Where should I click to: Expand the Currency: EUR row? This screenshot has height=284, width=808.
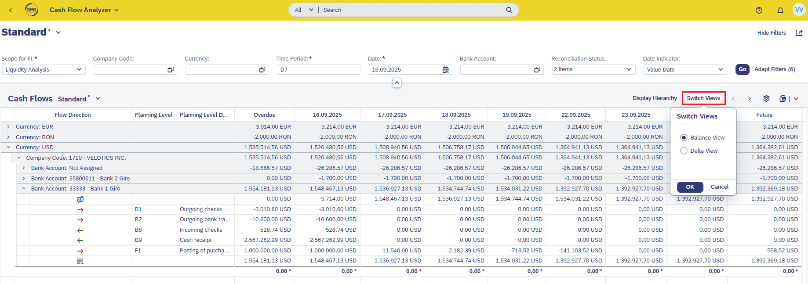[8, 127]
